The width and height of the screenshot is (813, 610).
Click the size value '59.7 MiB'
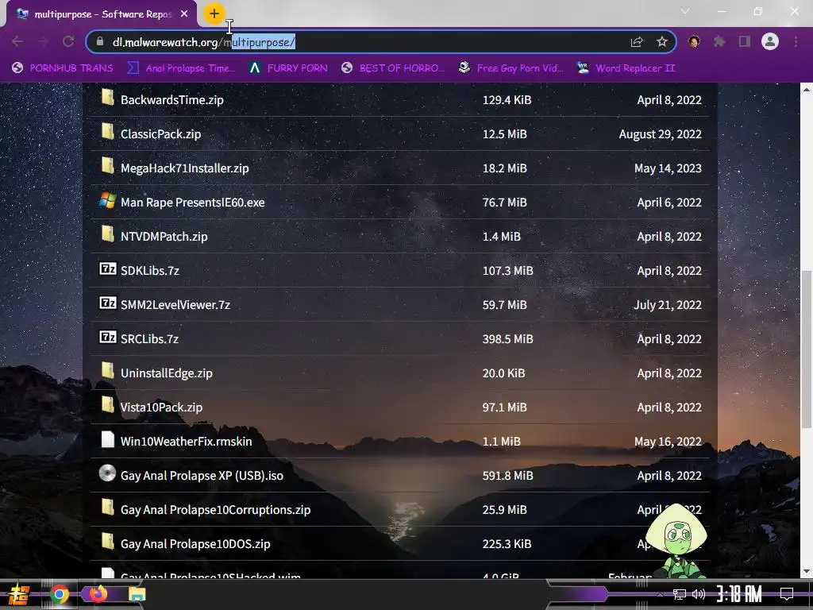tap(504, 305)
